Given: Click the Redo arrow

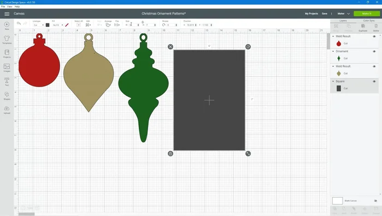Looking at the screenshot, I should click(25, 23).
